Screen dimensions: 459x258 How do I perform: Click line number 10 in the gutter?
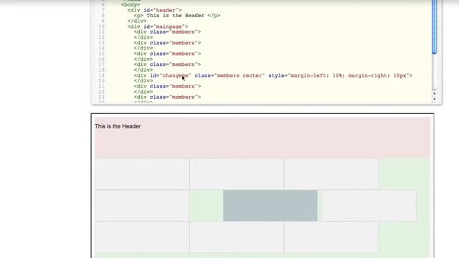[x=101, y=27]
